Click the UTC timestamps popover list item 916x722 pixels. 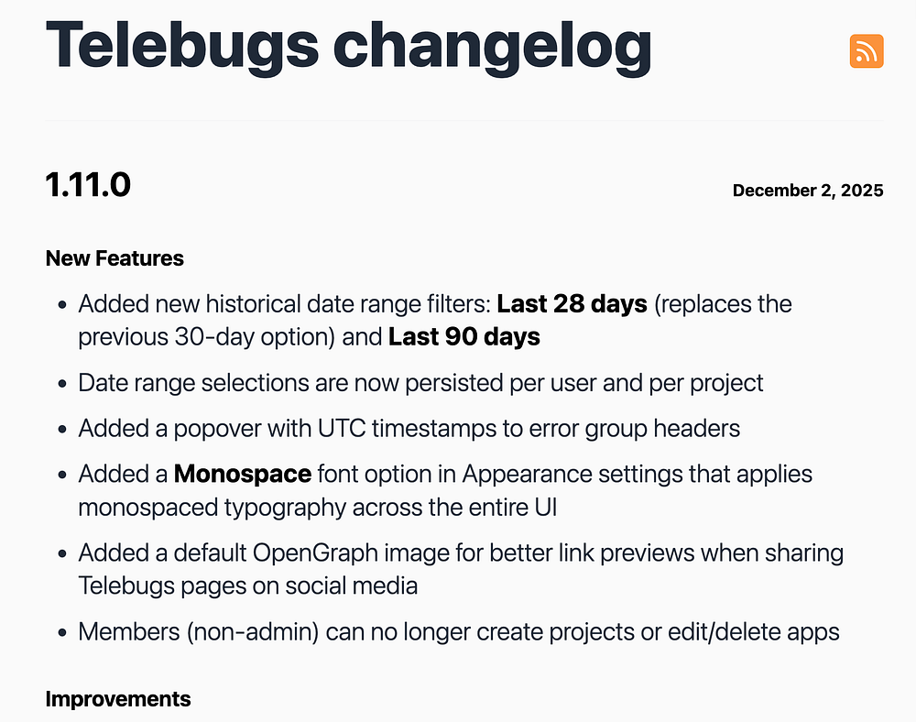pyautogui.click(x=409, y=428)
